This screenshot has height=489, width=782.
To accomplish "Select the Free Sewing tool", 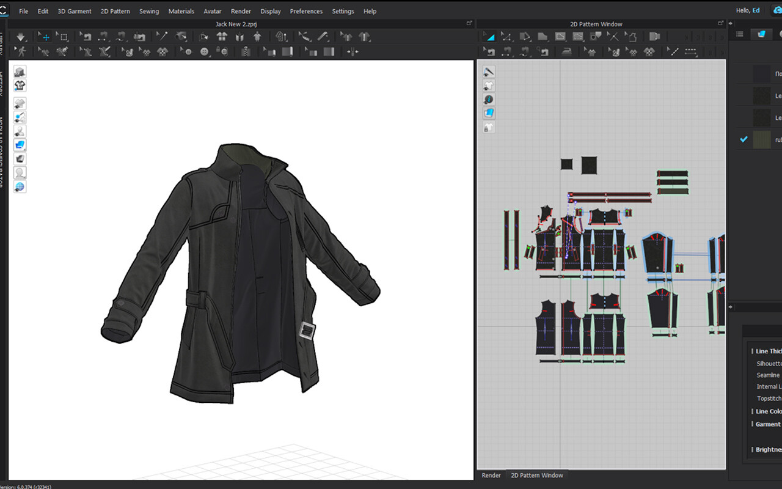I will click(x=524, y=51).
